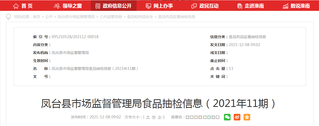Share the article via WeChat icon
This screenshot has width=319, height=126.
click(227, 117)
